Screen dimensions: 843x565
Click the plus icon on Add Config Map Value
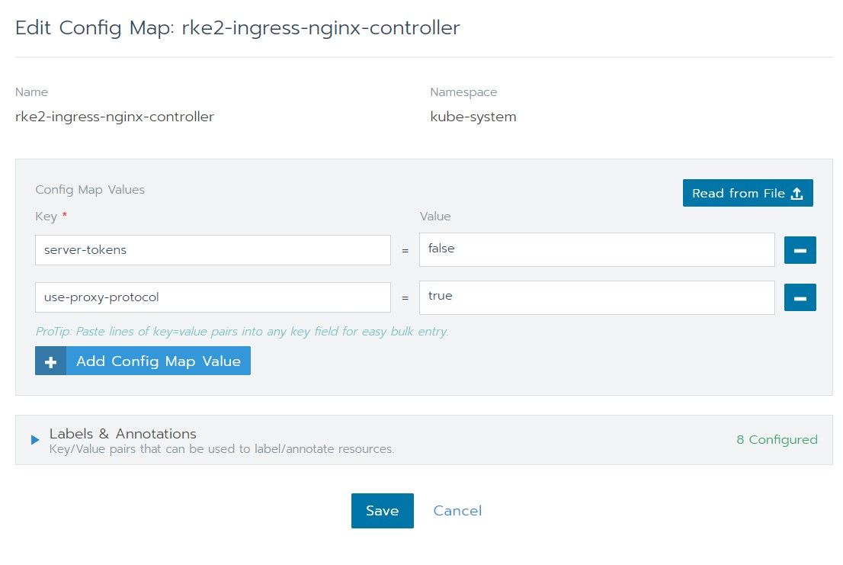pos(51,361)
